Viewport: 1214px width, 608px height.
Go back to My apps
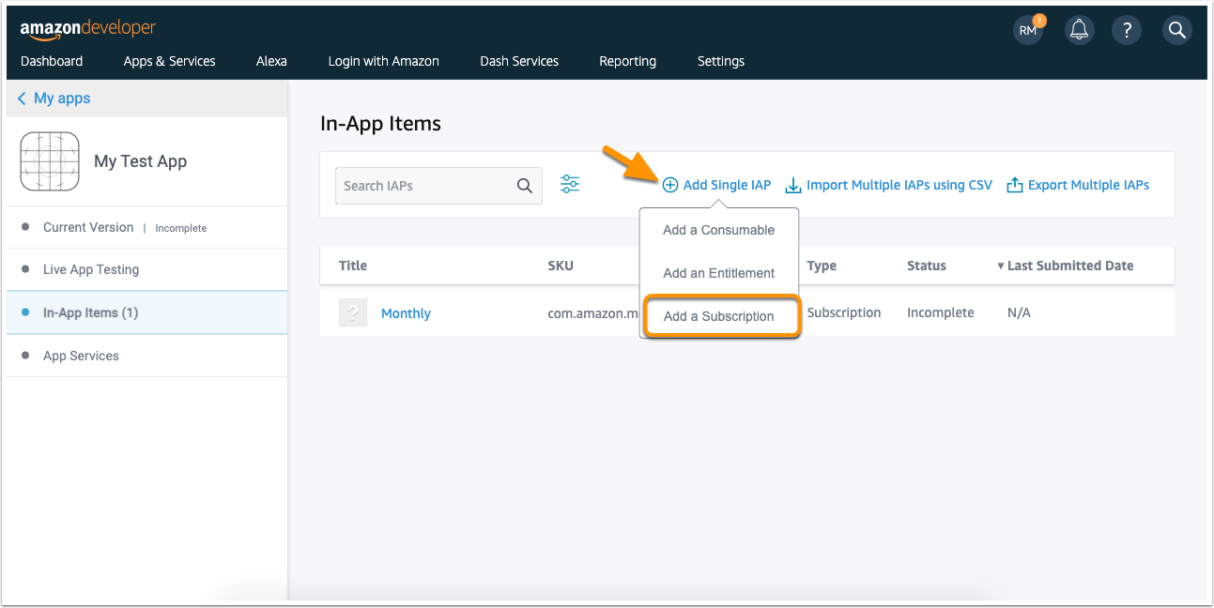coord(62,99)
